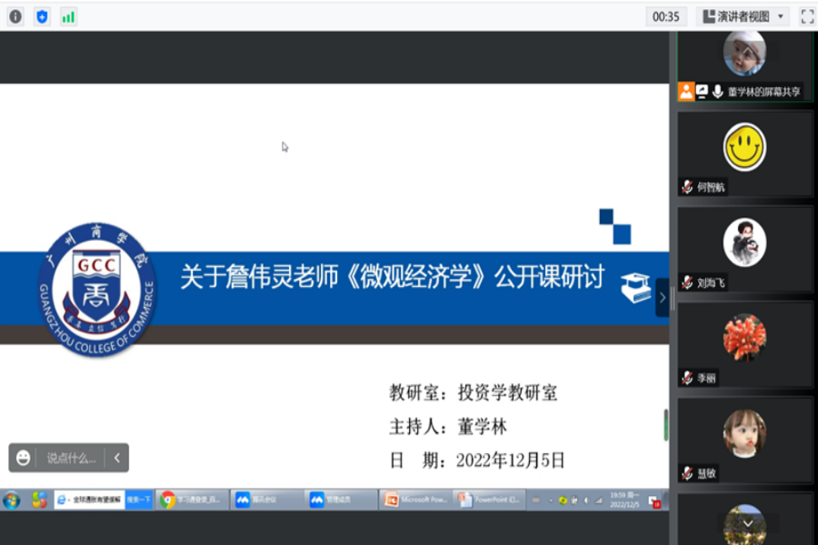Switch to the Microsoft PowerPoint taskbar window
This screenshot has width=818, height=545.
coord(414,499)
